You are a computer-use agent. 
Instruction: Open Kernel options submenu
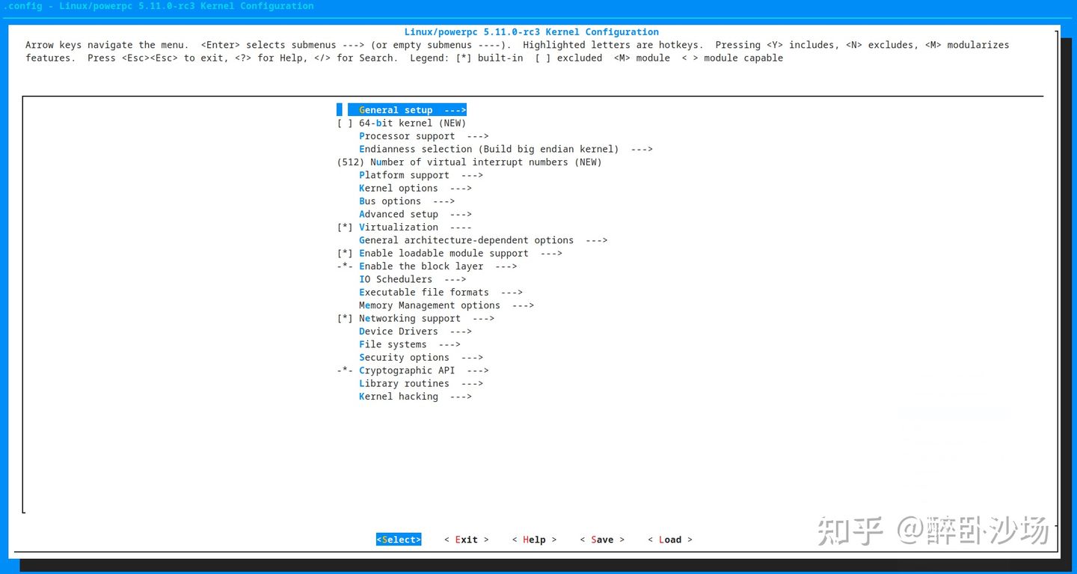[x=415, y=189]
